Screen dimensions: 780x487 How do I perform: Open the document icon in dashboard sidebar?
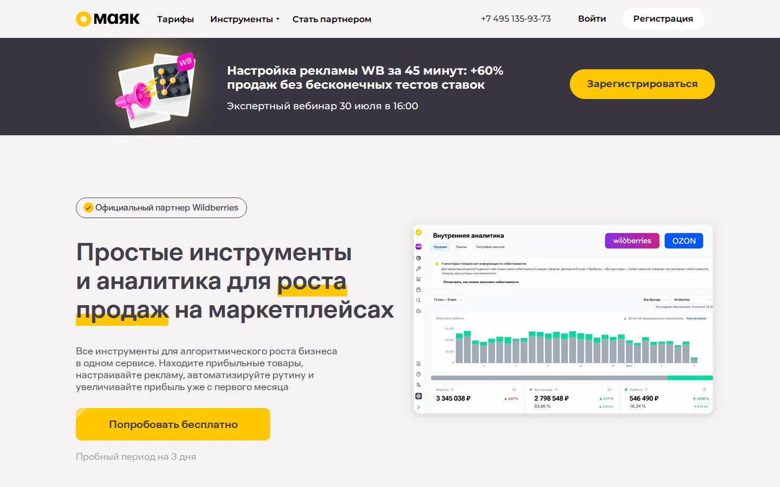(418, 364)
